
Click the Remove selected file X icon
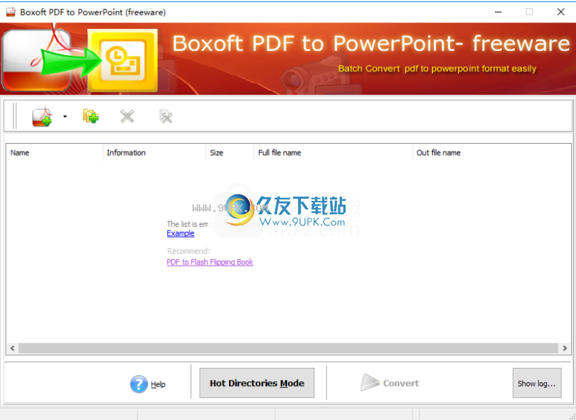click(x=127, y=117)
